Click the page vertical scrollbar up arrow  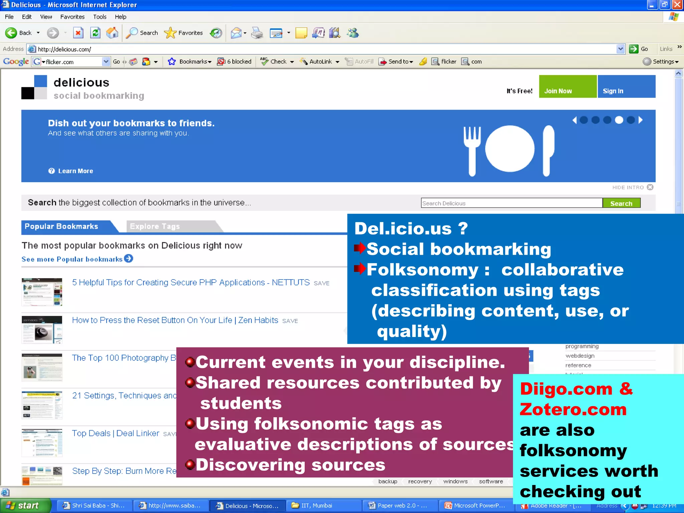[678, 73]
